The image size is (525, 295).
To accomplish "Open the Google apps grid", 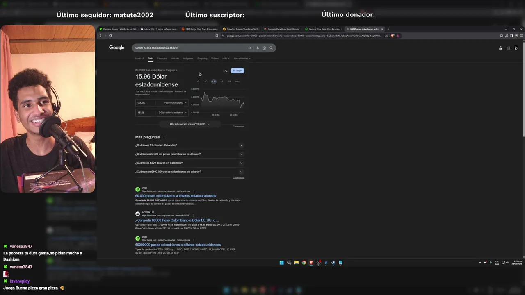I will tap(509, 48).
